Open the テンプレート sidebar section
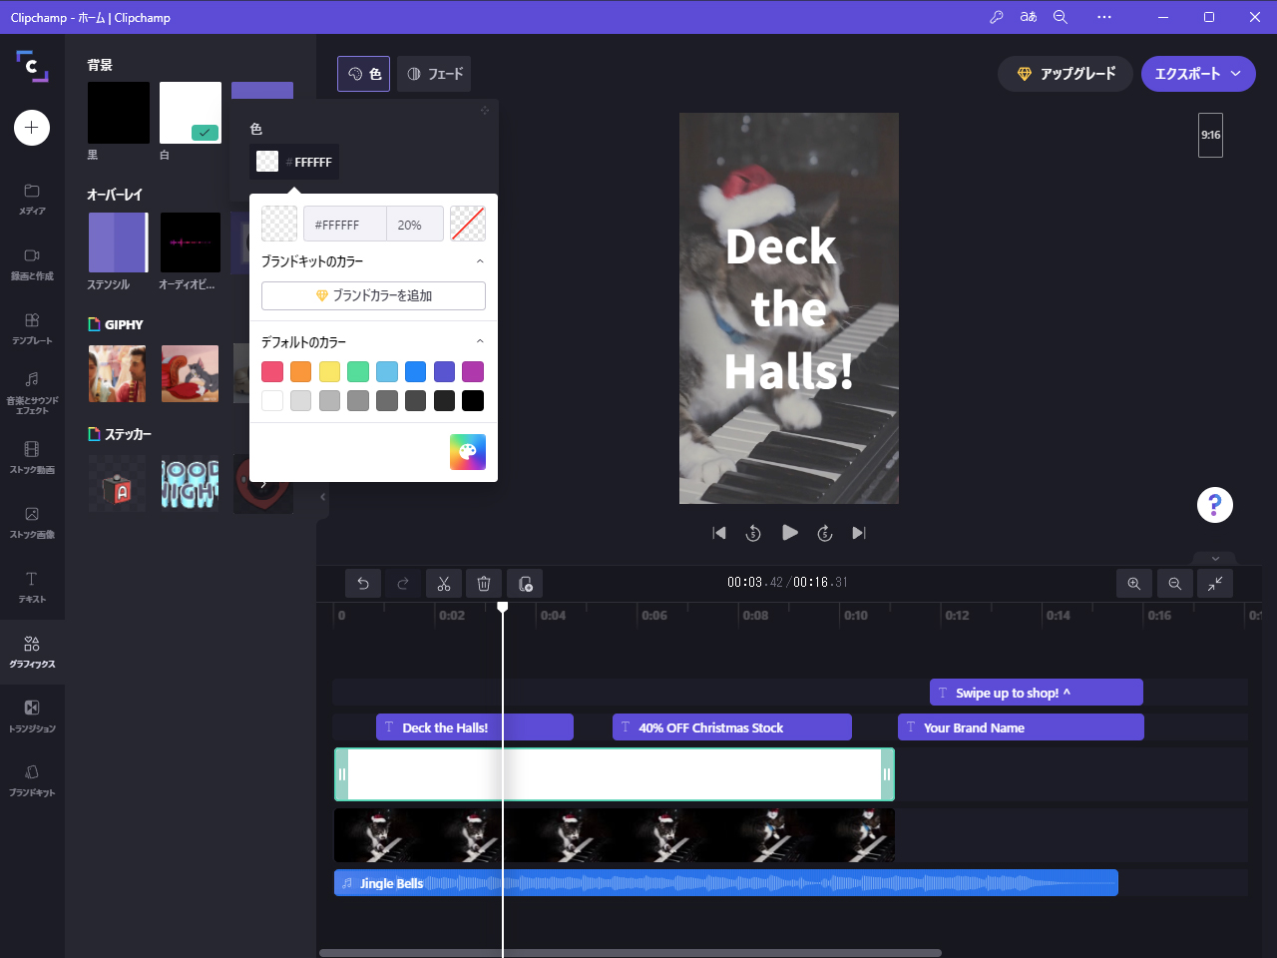1277x958 pixels. [32, 329]
